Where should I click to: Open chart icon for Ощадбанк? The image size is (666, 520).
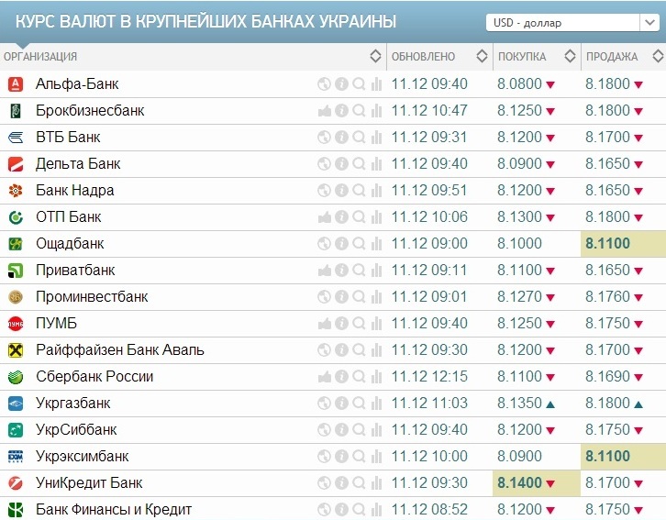coord(376,244)
